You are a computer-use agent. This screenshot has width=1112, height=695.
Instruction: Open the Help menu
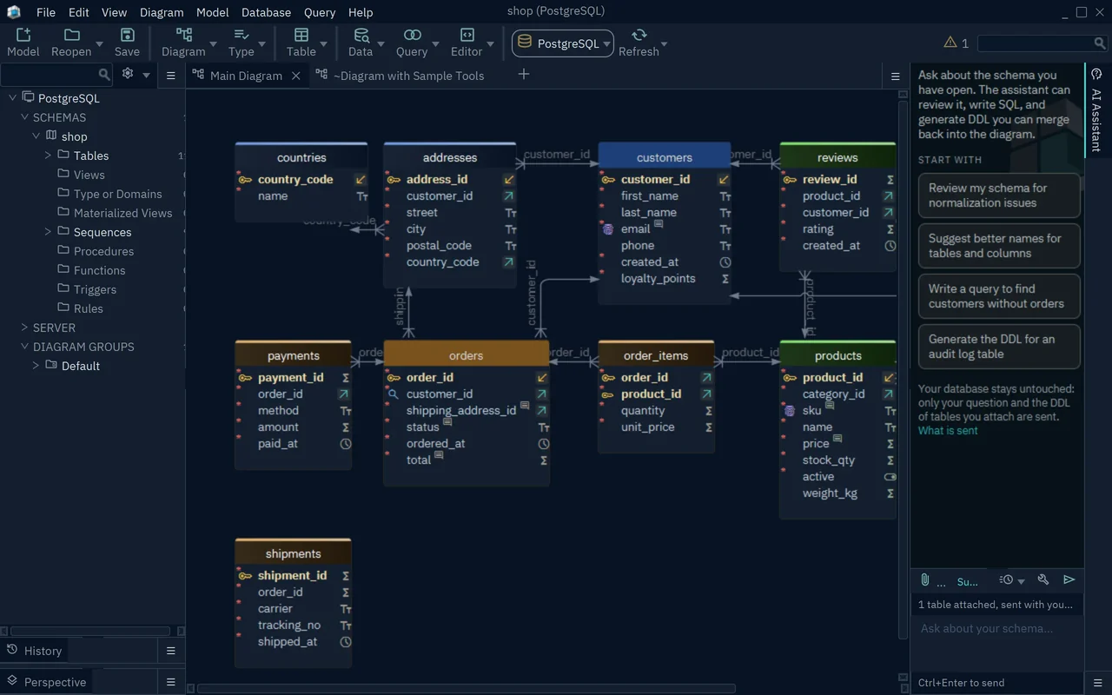361,12
